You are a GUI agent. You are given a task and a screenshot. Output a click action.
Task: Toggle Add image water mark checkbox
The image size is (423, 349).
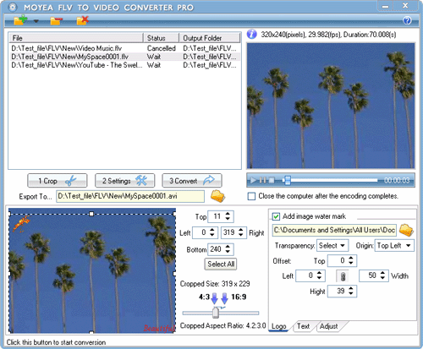click(x=276, y=216)
